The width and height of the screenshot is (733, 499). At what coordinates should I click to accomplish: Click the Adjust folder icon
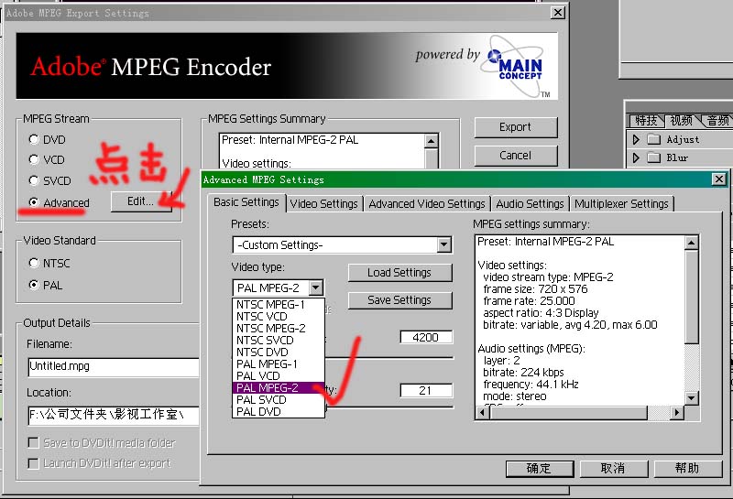click(x=653, y=139)
